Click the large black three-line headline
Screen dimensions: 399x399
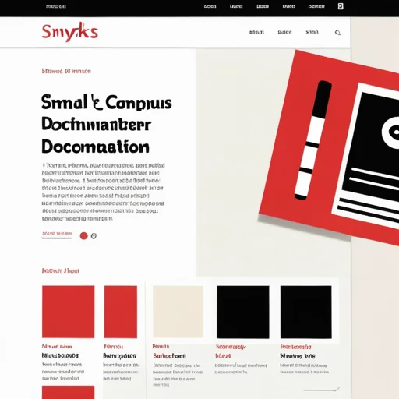[107, 124]
